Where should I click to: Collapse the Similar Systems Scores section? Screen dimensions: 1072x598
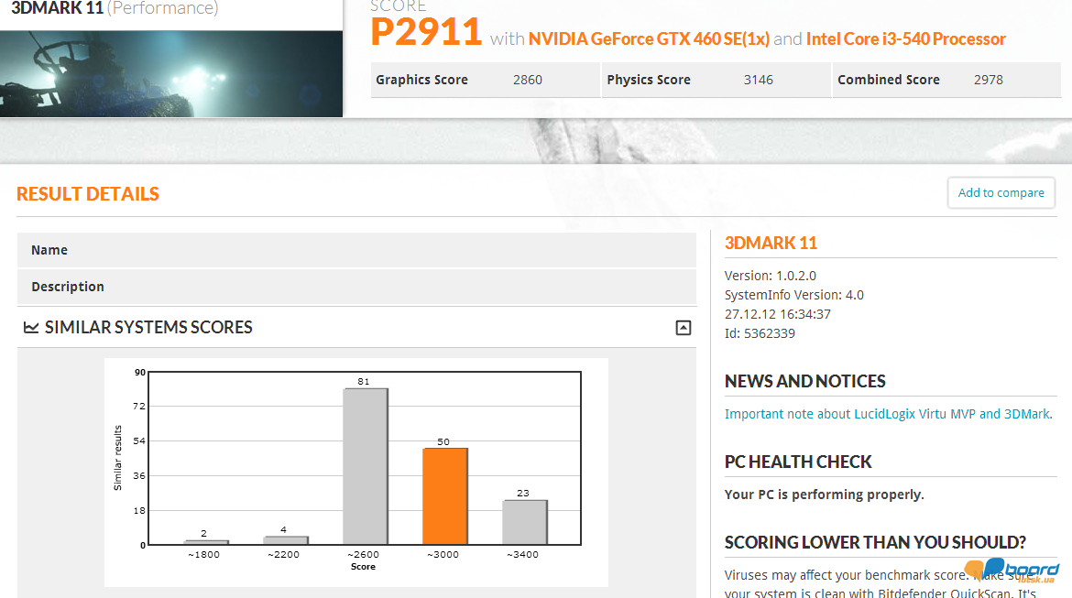pos(683,328)
